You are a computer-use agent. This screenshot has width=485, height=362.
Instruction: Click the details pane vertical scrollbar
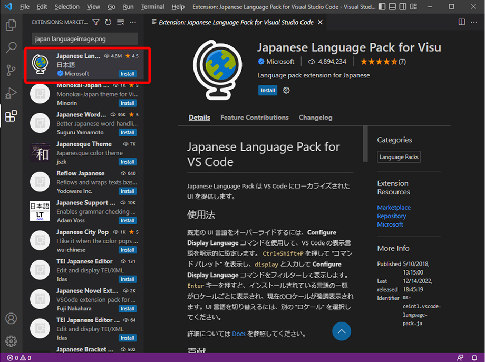pyautogui.click(x=365, y=144)
